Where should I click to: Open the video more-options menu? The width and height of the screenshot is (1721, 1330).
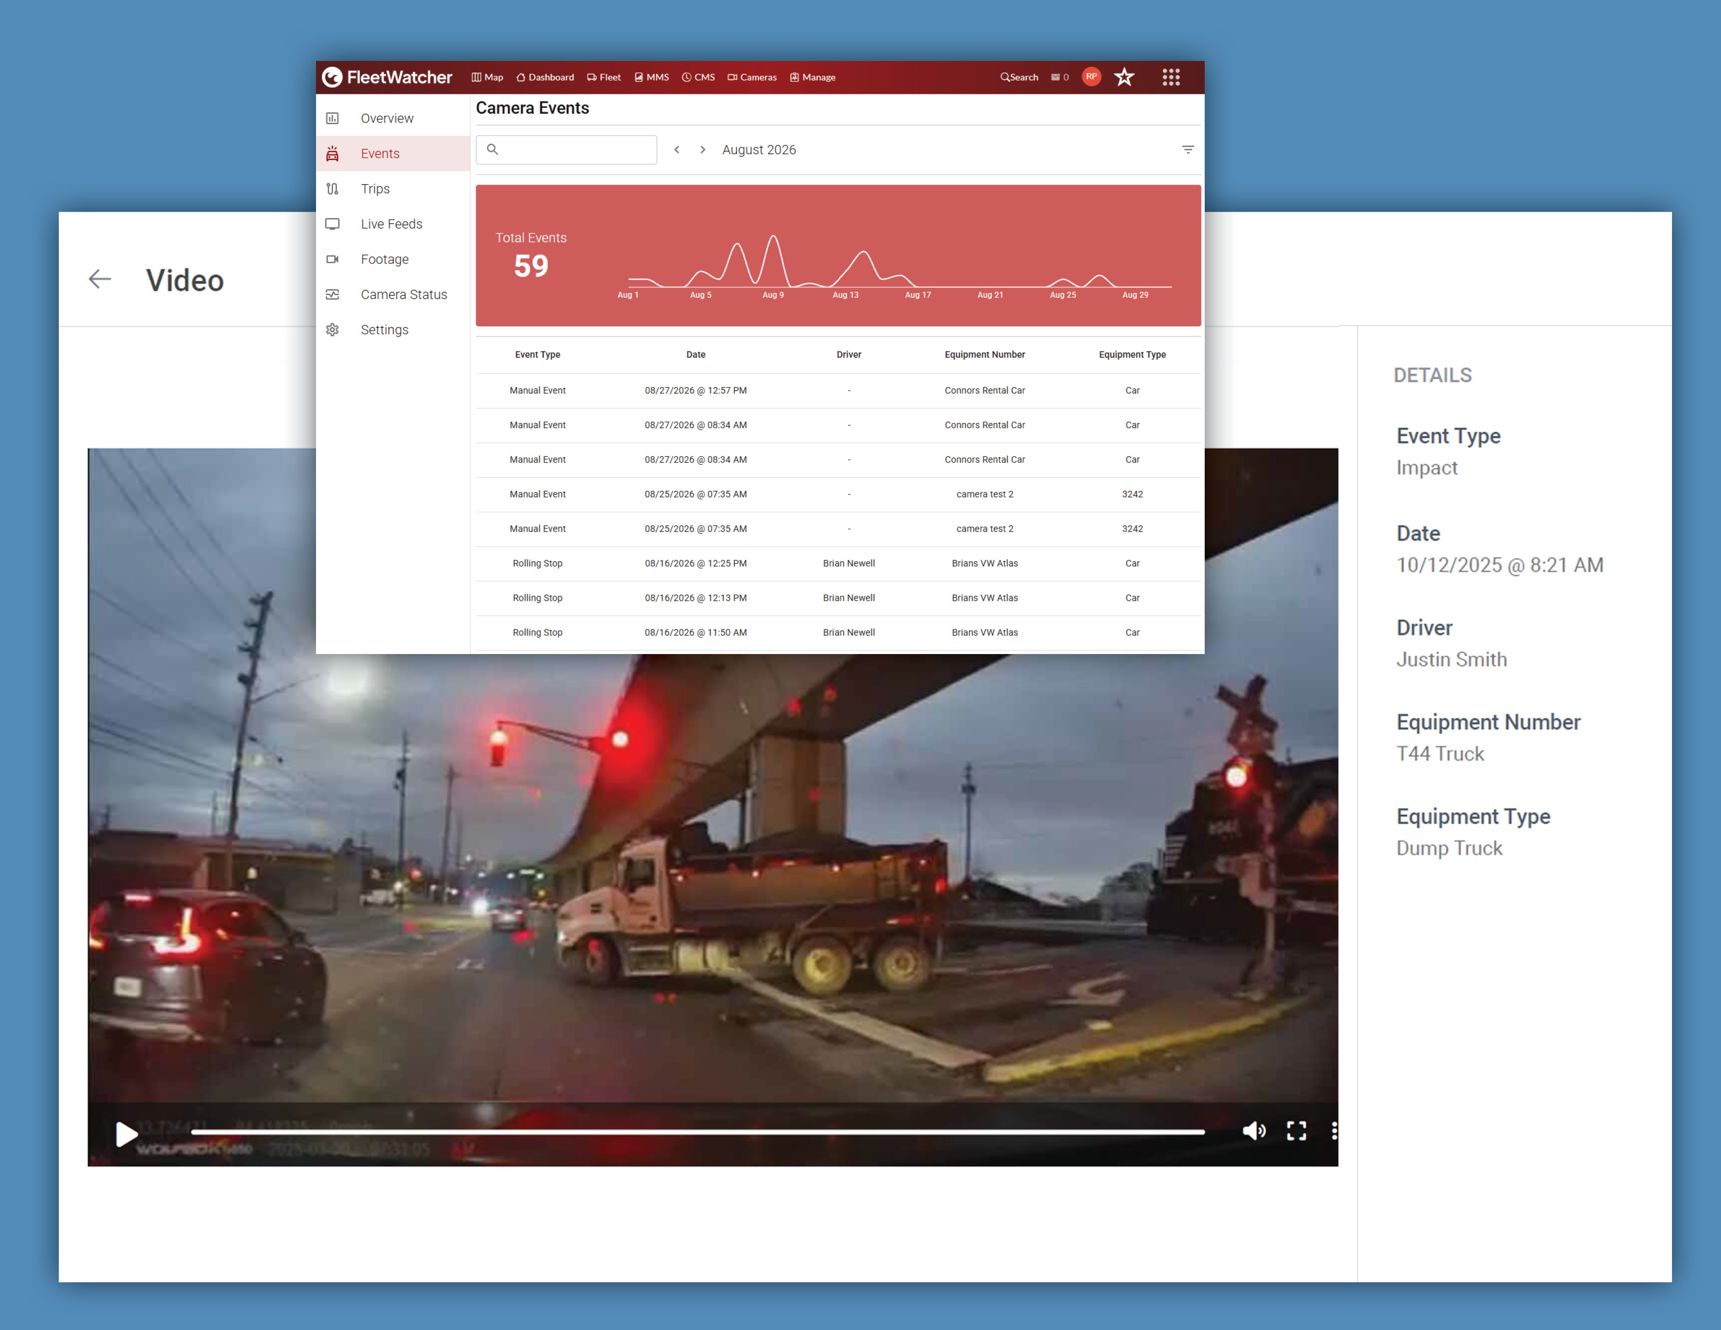point(1334,1131)
